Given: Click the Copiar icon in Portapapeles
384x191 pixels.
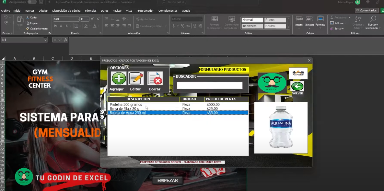Looking at the screenshot, I should point(28,23).
